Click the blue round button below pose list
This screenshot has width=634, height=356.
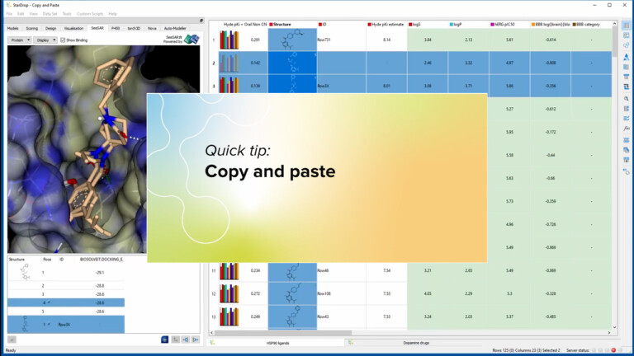164,339
